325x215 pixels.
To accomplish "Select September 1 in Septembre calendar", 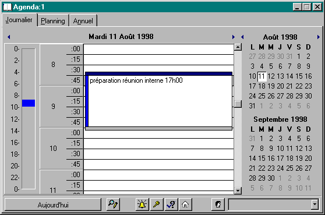I will [262, 138].
